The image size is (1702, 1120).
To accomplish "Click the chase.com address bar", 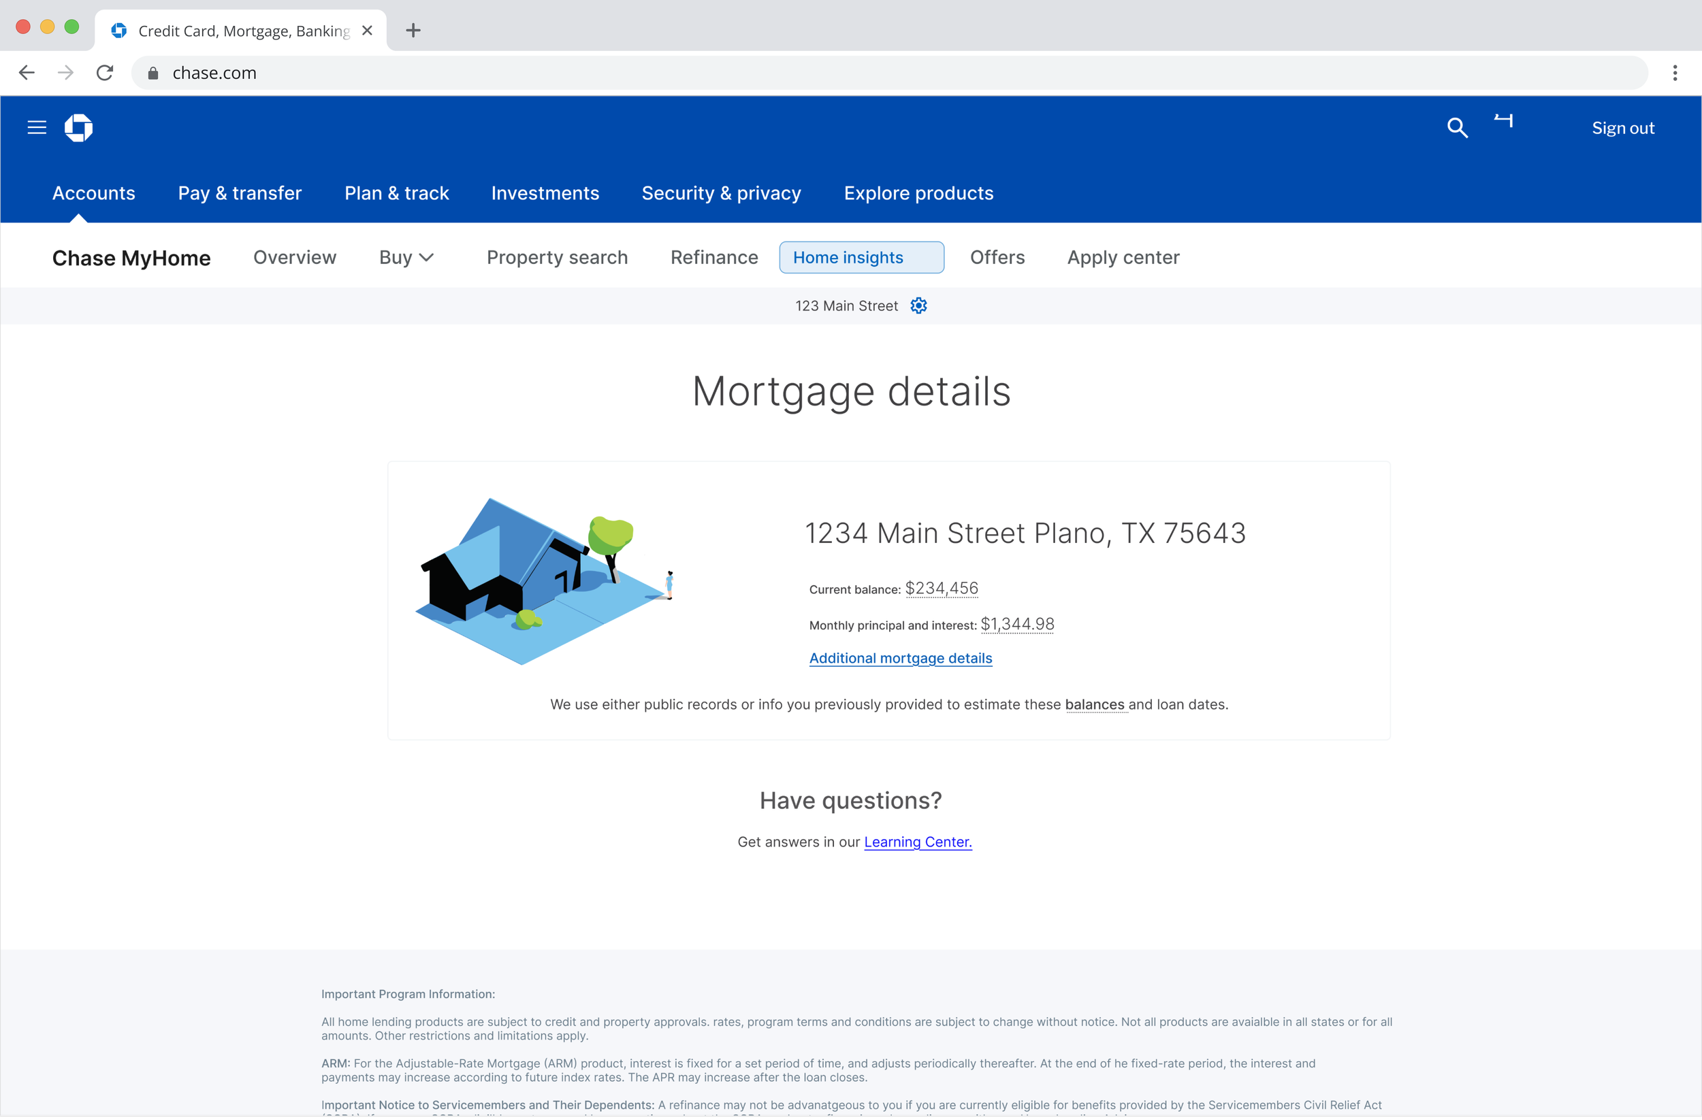I will [890, 73].
